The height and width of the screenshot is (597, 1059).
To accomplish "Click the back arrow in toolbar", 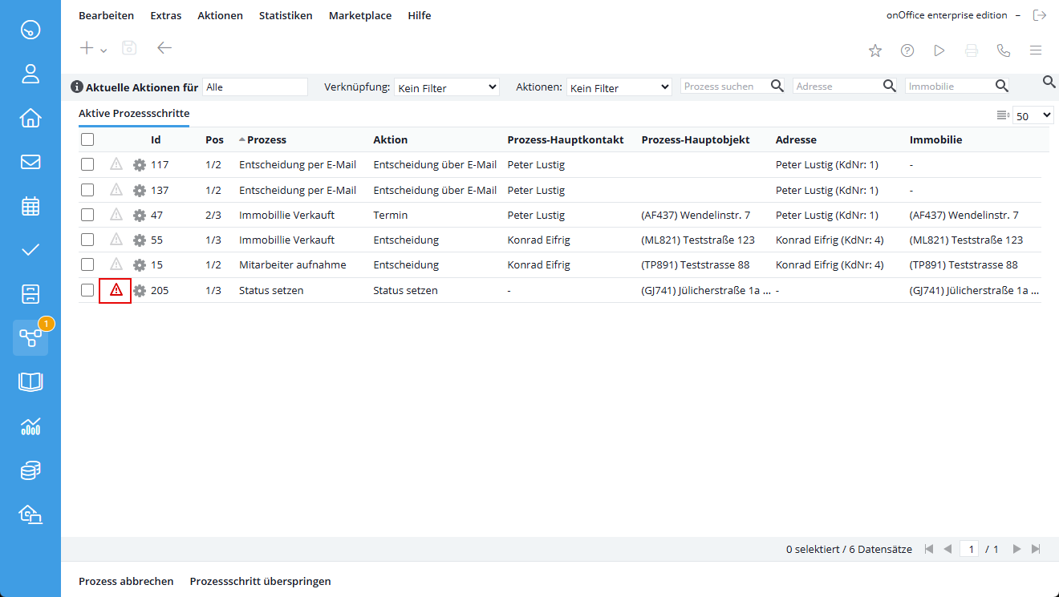I will point(164,48).
